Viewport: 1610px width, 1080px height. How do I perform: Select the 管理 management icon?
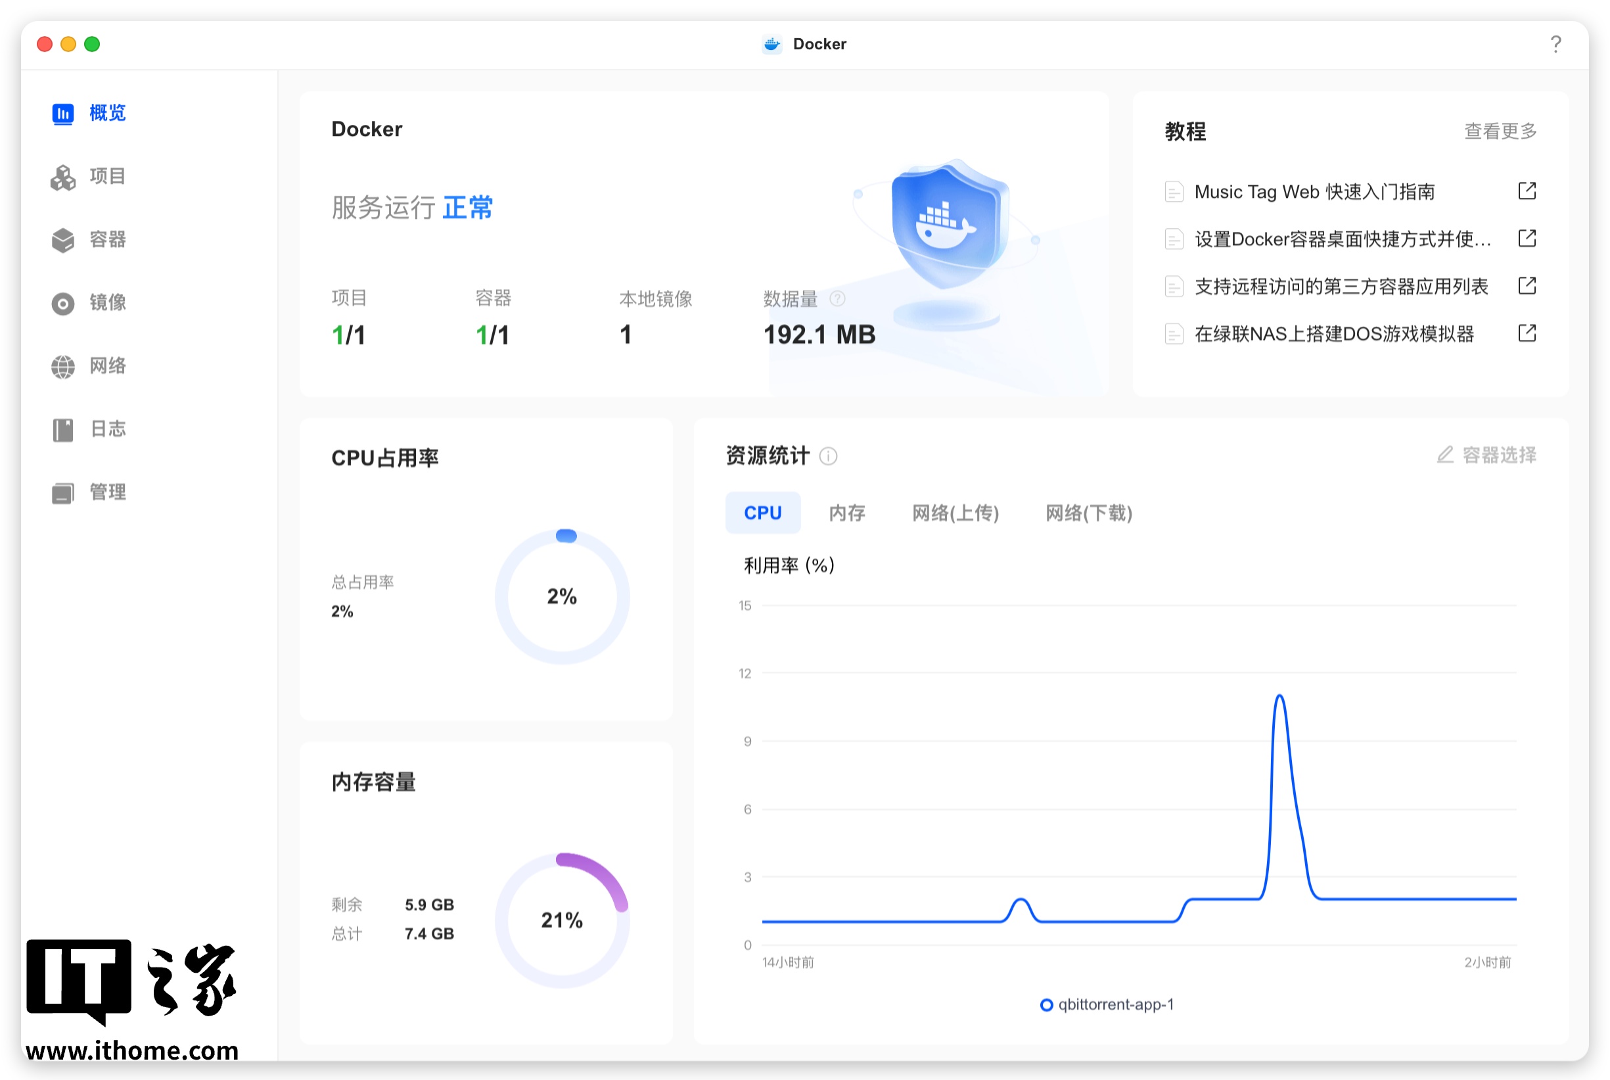tap(62, 493)
